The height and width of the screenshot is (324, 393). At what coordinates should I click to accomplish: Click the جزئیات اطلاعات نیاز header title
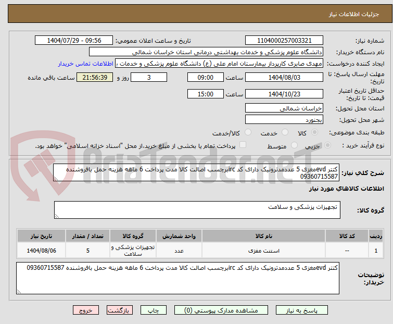coord(353,14)
